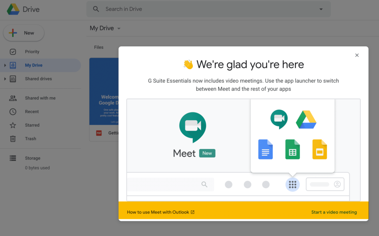This screenshot has height=236, width=379.
Task: Click the waving hand emoji
Action: click(188, 64)
